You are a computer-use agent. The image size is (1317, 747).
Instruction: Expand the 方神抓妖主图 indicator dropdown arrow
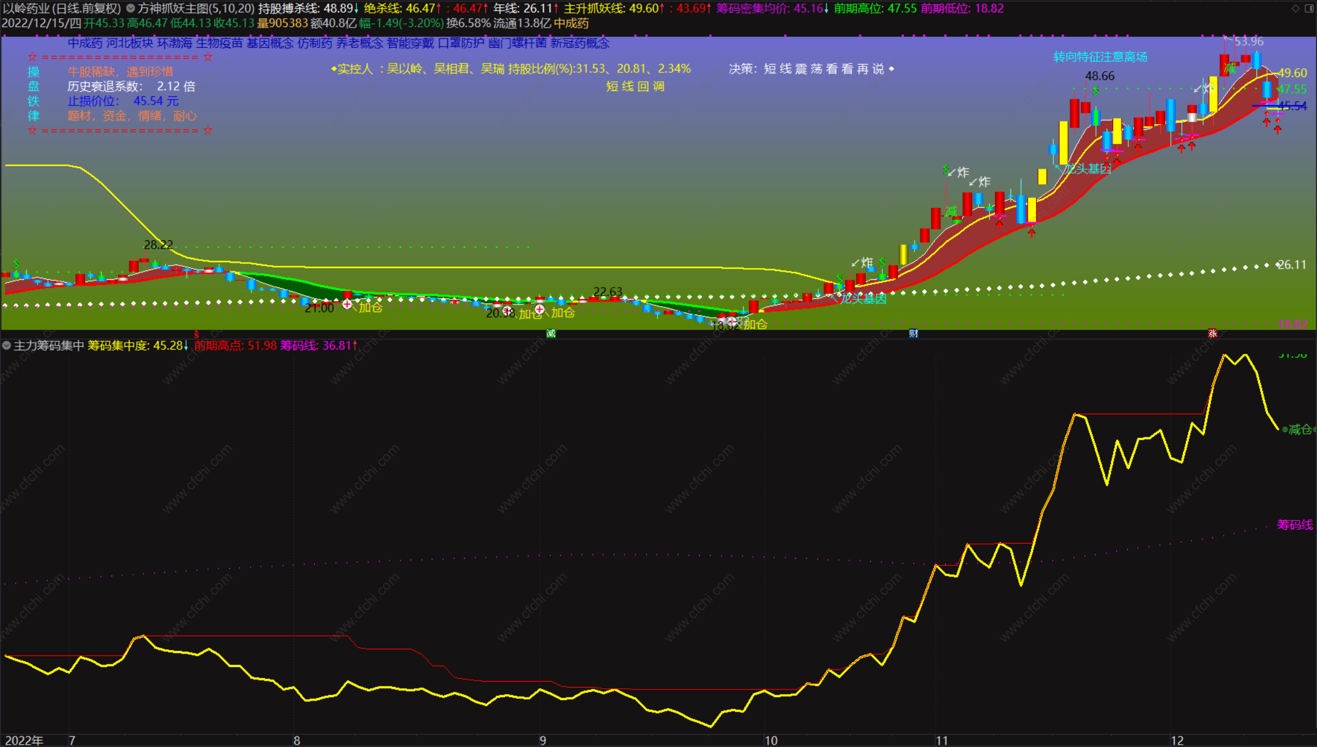[130, 8]
